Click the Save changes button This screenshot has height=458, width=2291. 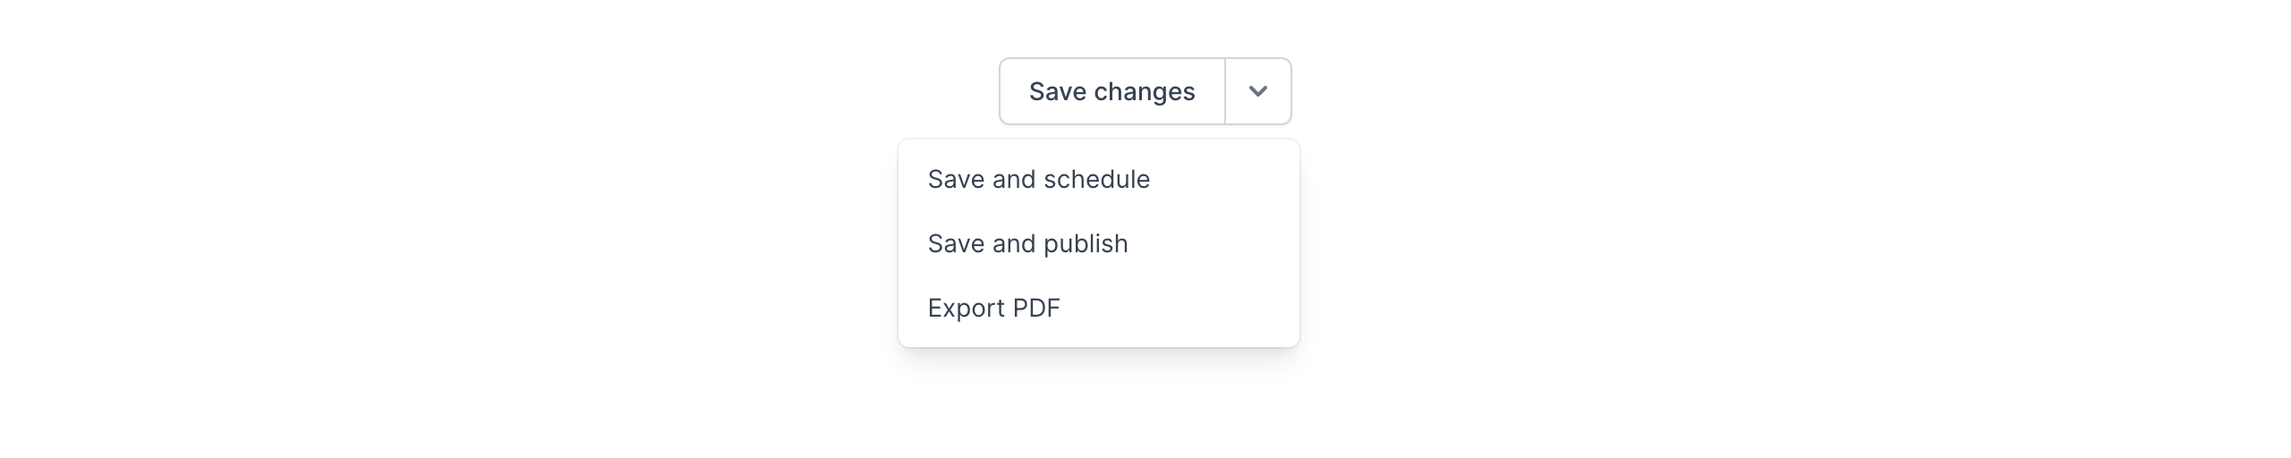pos(1111,91)
